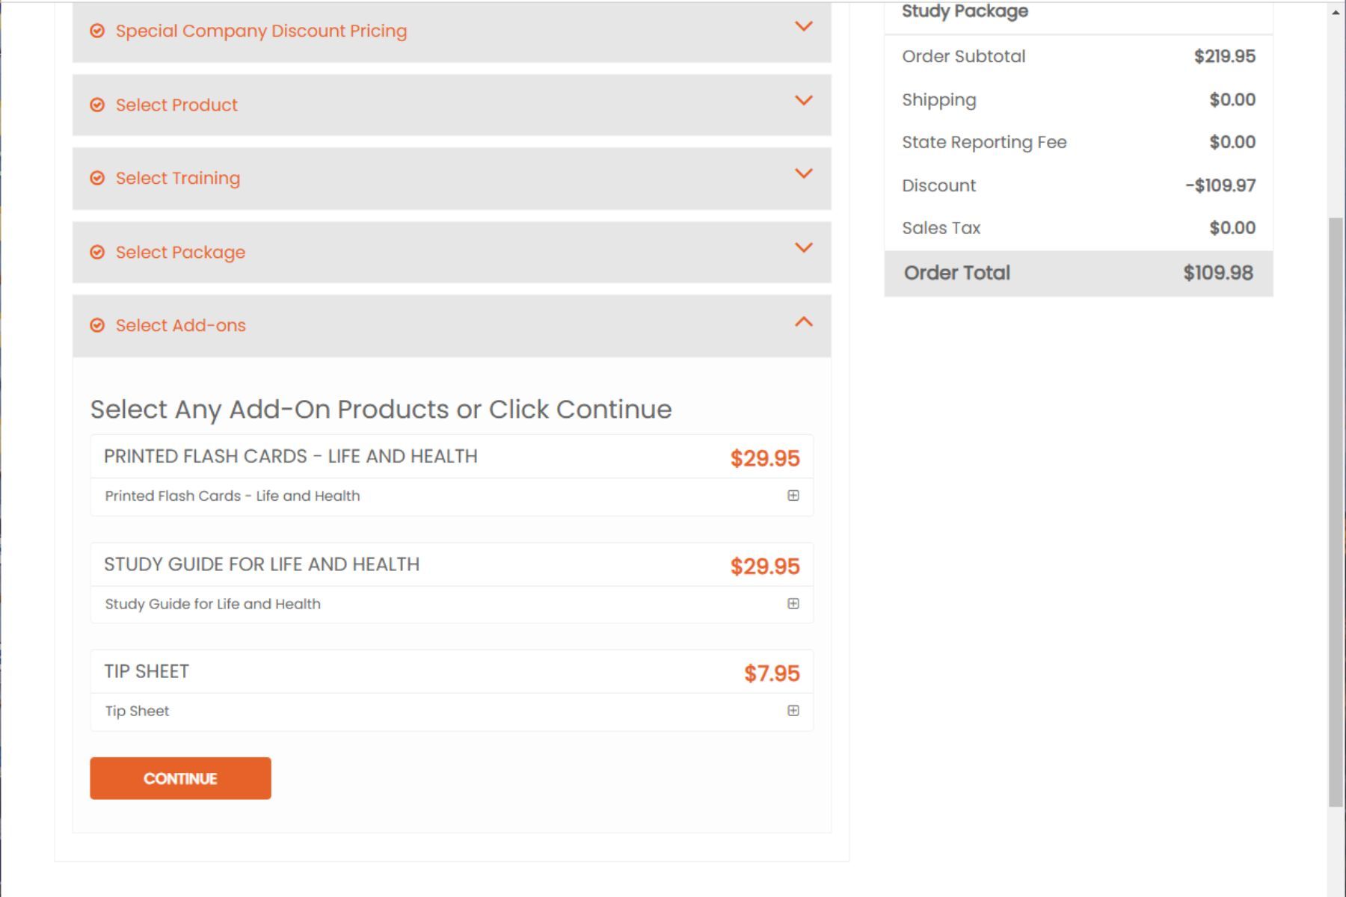Click the checkmark icon beside Special Company Discount Pricing
This screenshot has height=897, width=1346.
[97, 31]
